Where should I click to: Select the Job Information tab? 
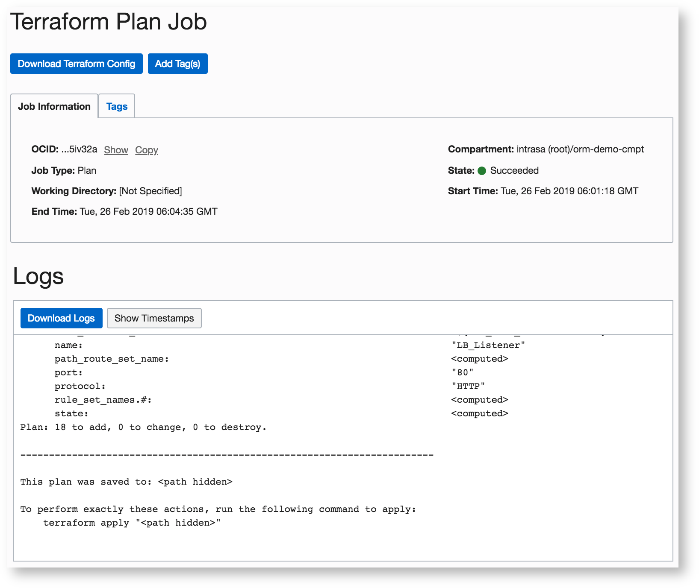pos(54,106)
